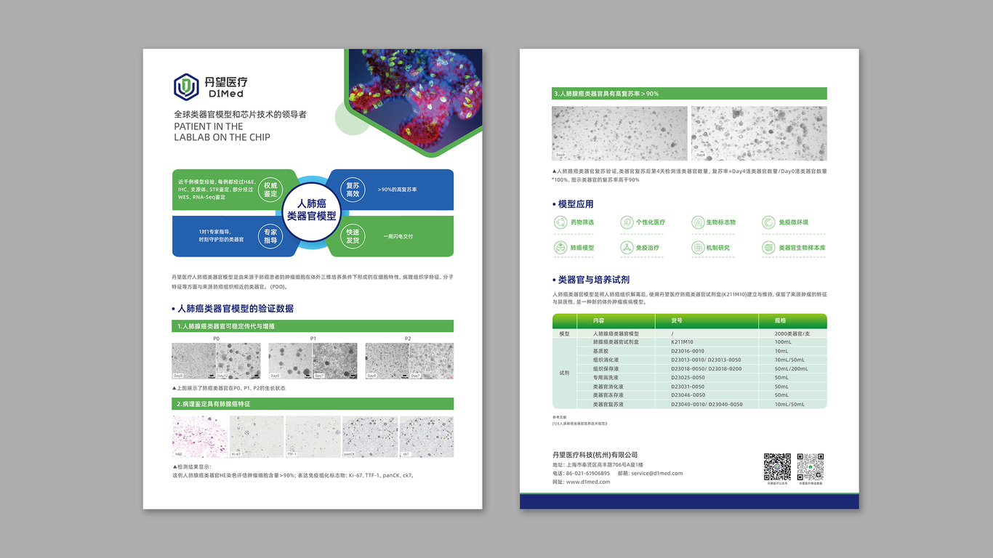Click the 免疫治疗 application icon

click(x=627, y=248)
